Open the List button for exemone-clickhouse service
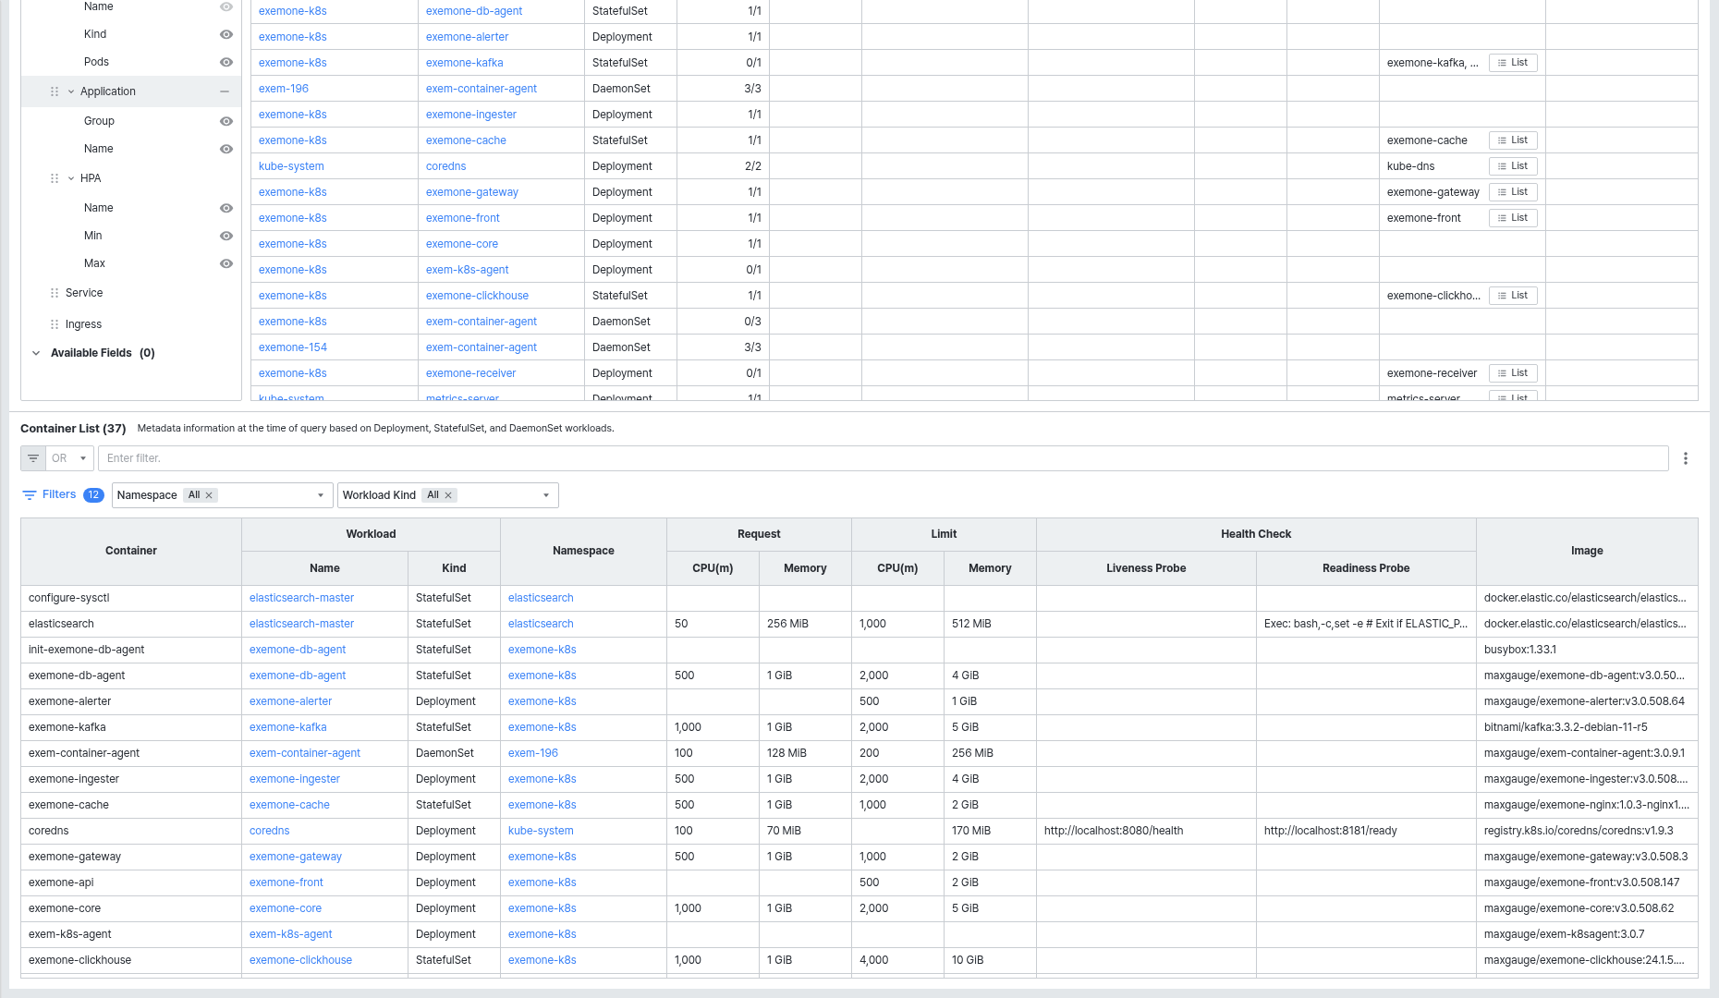This screenshot has height=998, width=1719. coord(1513,296)
